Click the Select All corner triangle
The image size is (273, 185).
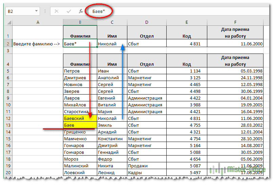click(8, 22)
